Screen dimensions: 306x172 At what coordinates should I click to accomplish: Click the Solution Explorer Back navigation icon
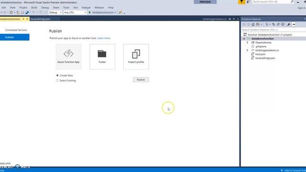pyautogui.click(x=244, y=24)
